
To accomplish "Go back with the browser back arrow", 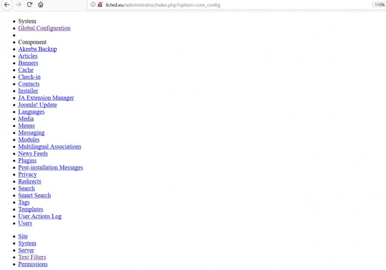I will pyautogui.click(x=7, y=5).
